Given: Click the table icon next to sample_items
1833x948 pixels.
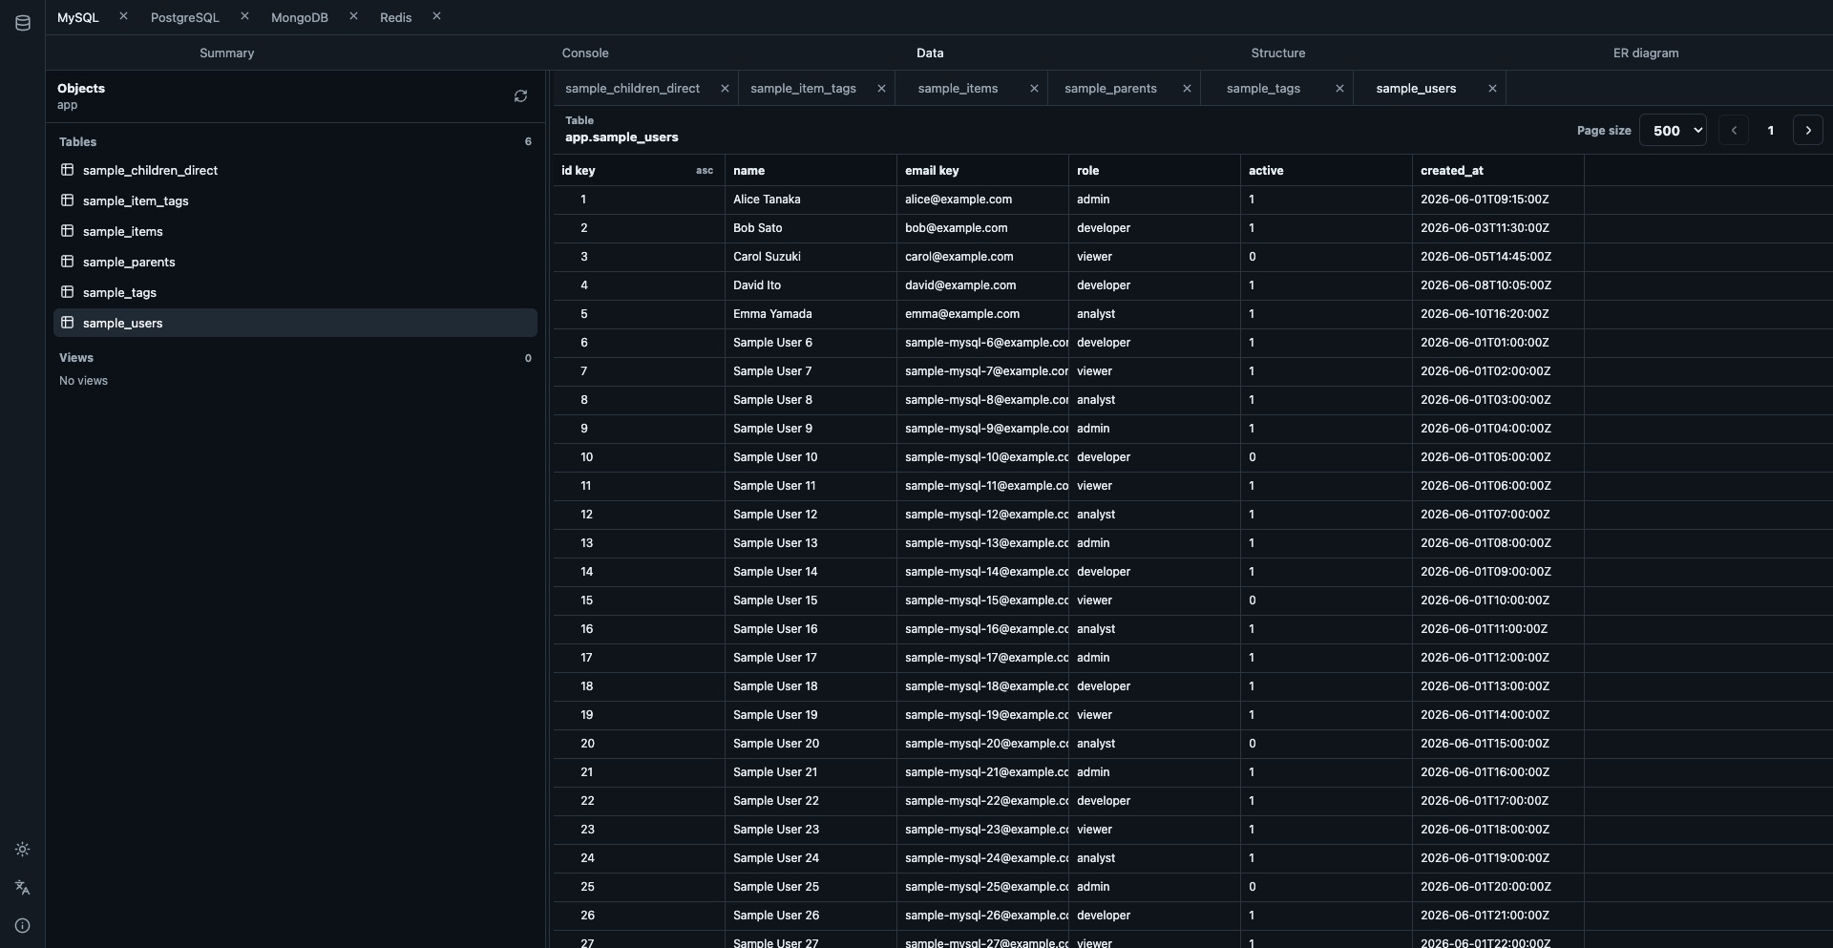Looking at the screenshot, I should click(68, 231).
